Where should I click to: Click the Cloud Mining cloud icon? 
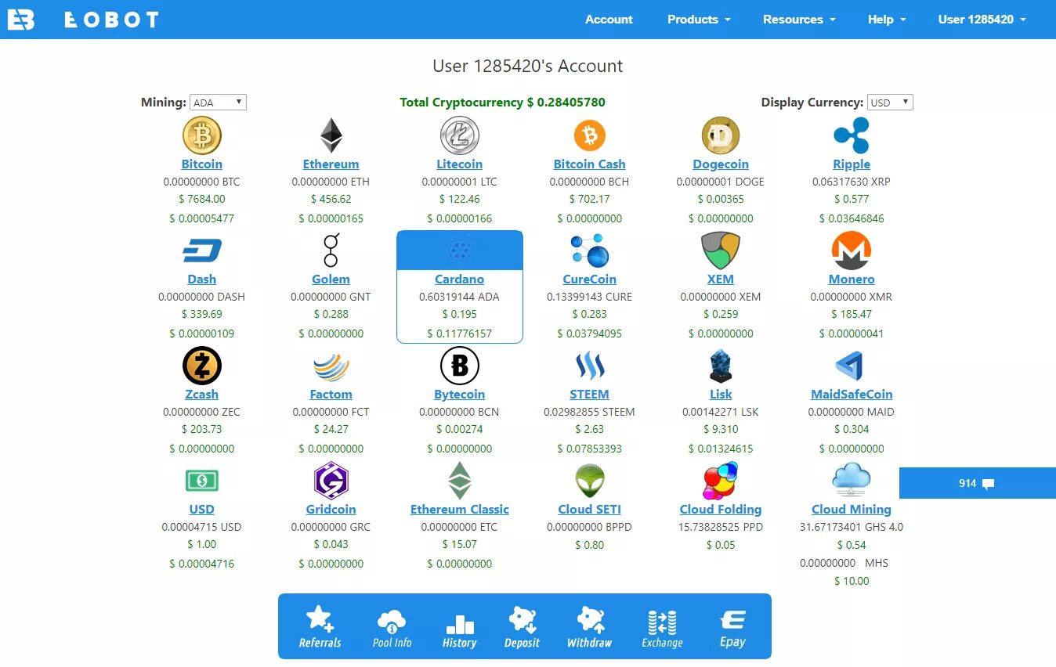pos(852,480)
